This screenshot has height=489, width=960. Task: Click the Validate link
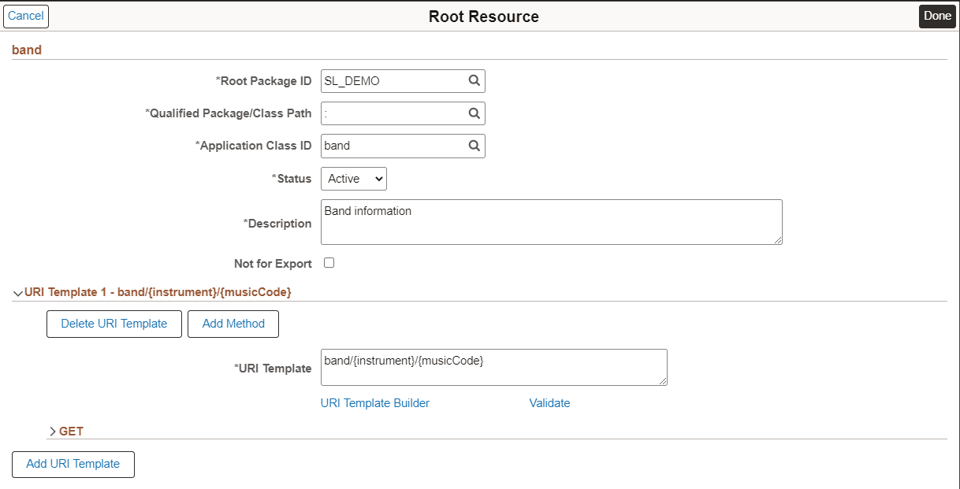pyautogui.click(x=549, y=402)
